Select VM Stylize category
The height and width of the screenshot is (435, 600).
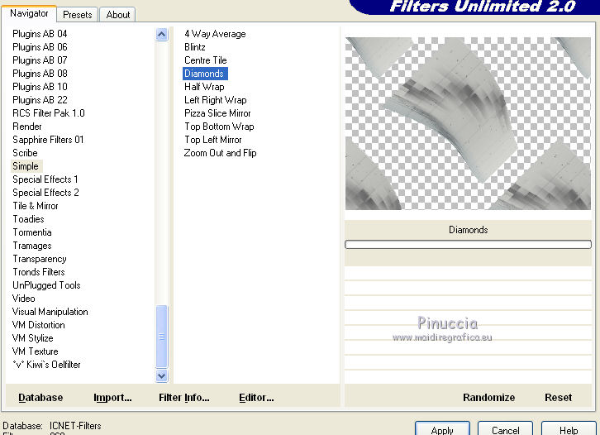(32, 338)
